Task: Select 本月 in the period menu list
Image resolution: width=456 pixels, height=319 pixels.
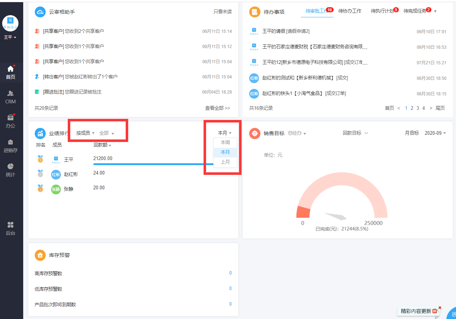Action: pyautogui.click(x=225, y=152)
